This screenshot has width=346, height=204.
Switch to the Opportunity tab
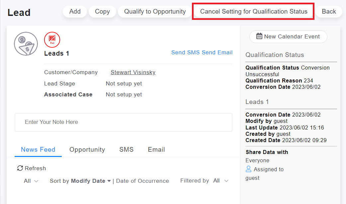click(x=87, y=150)
